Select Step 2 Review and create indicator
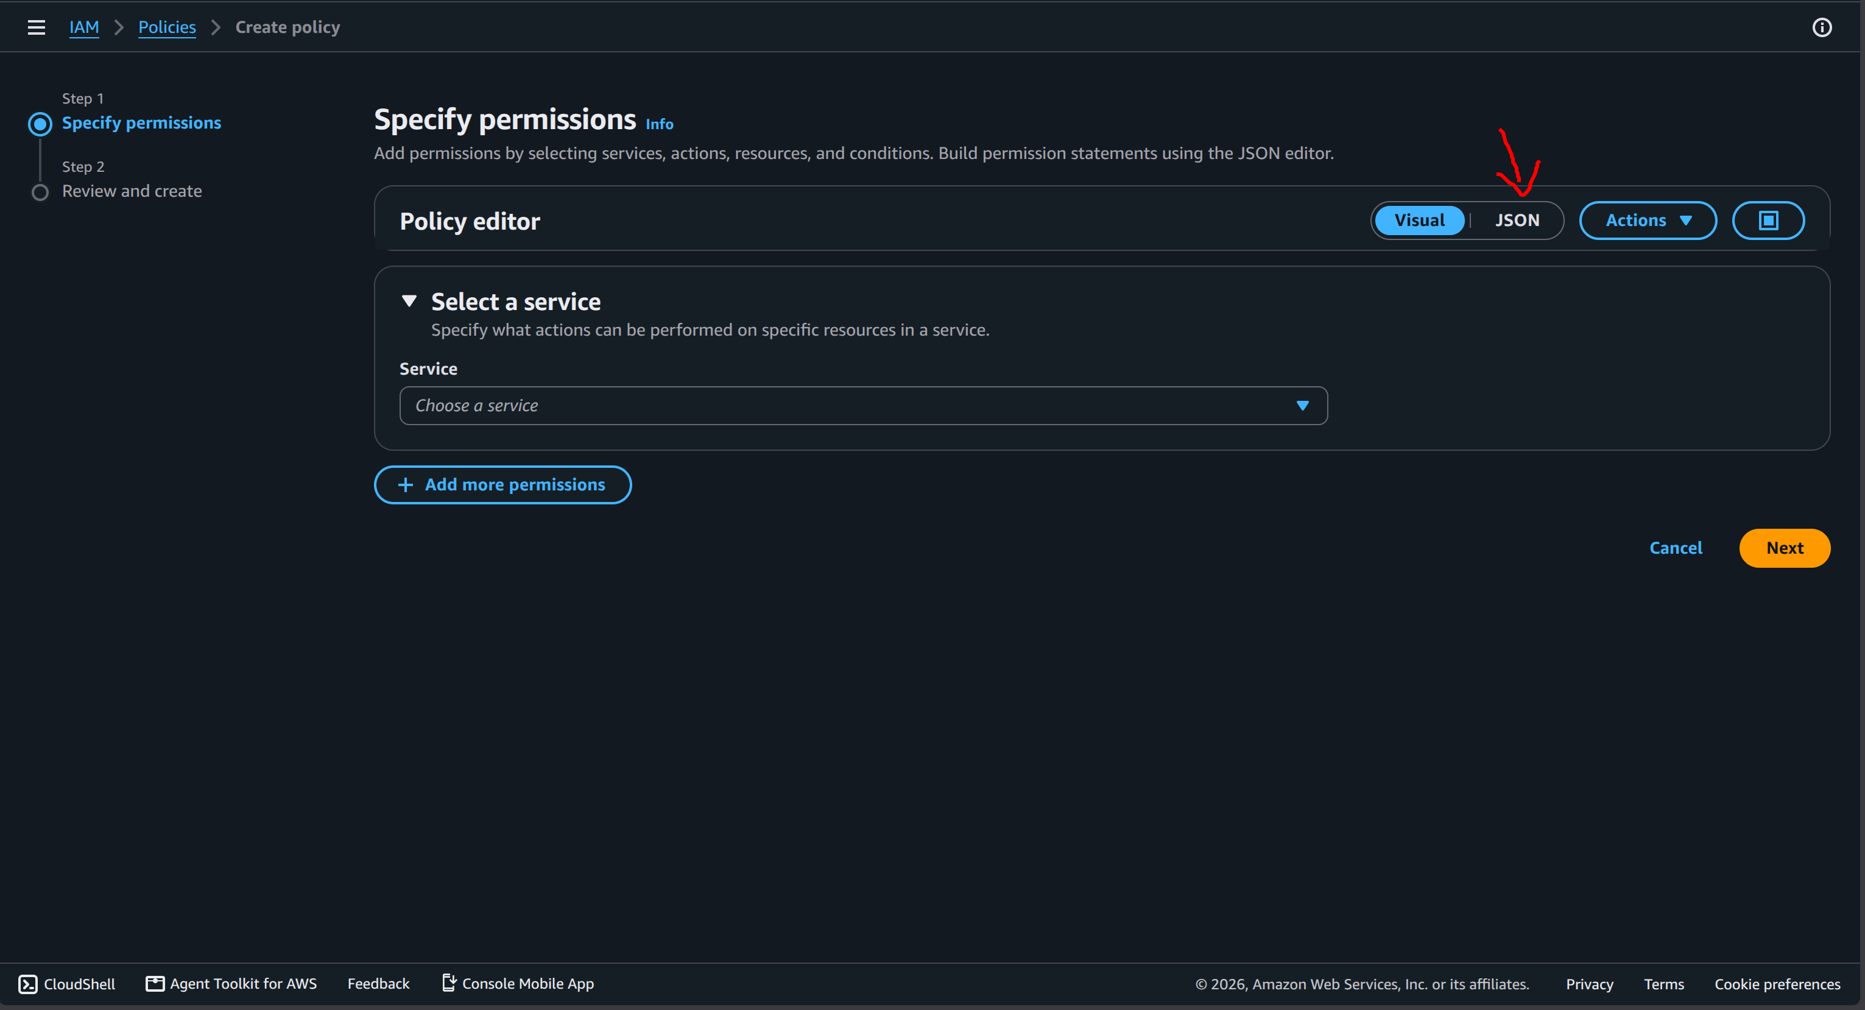1865x1010 pixels. coord(41,192)
